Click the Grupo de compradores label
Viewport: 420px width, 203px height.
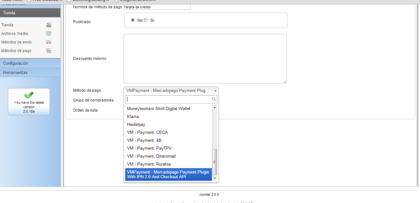tap(93, 100)
